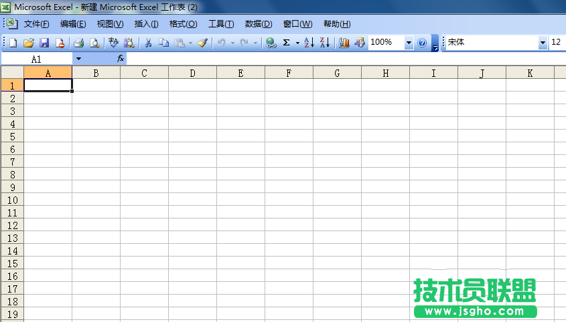Run the Spelling check icon
The width and height of the screenshot is (566, 322).
point(113,43)
